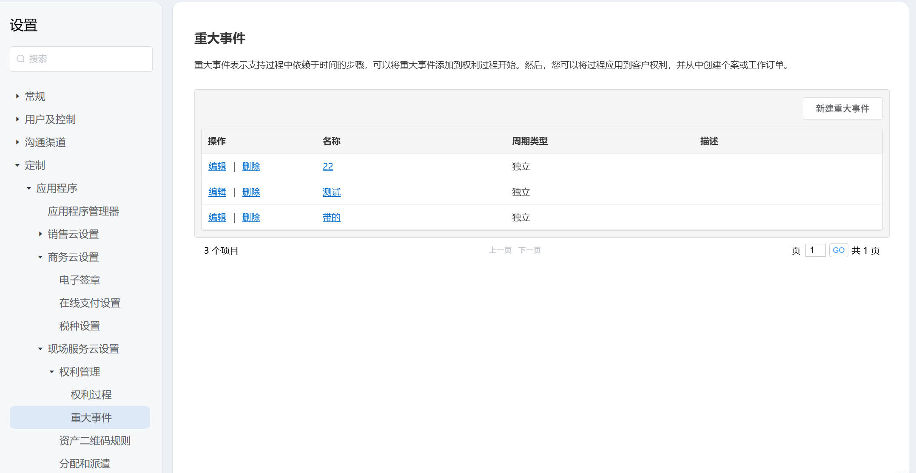
Task: Click 删除 link for 测试 row
Action: click(251, 192)
